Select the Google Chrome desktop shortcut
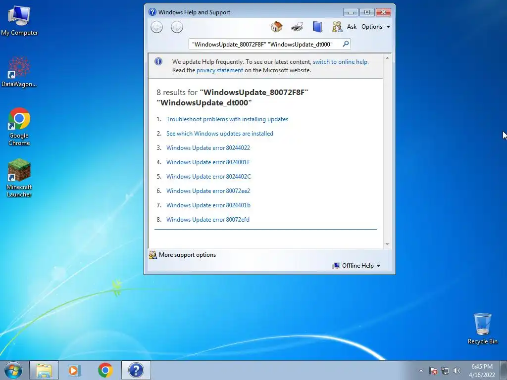Viewport: 507px width, 380px height. [19, 127]
